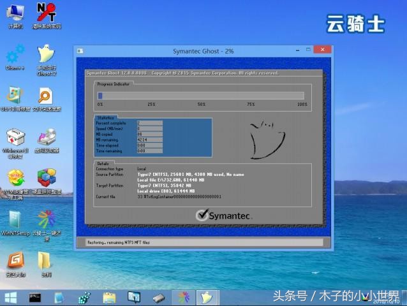Viewport: 407px width, 306px height.
Task: Click the 100% mark under the progress bar
Action: tap(302, 105)
